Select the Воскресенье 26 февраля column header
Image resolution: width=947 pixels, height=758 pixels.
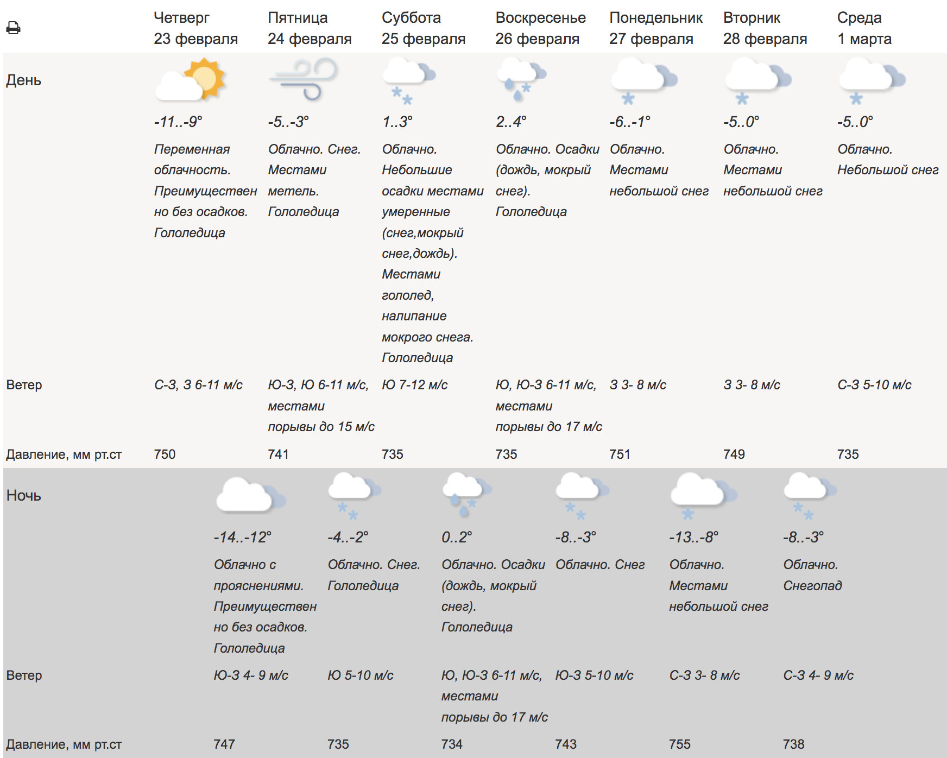pyautogui.click(x=541, y=28)
